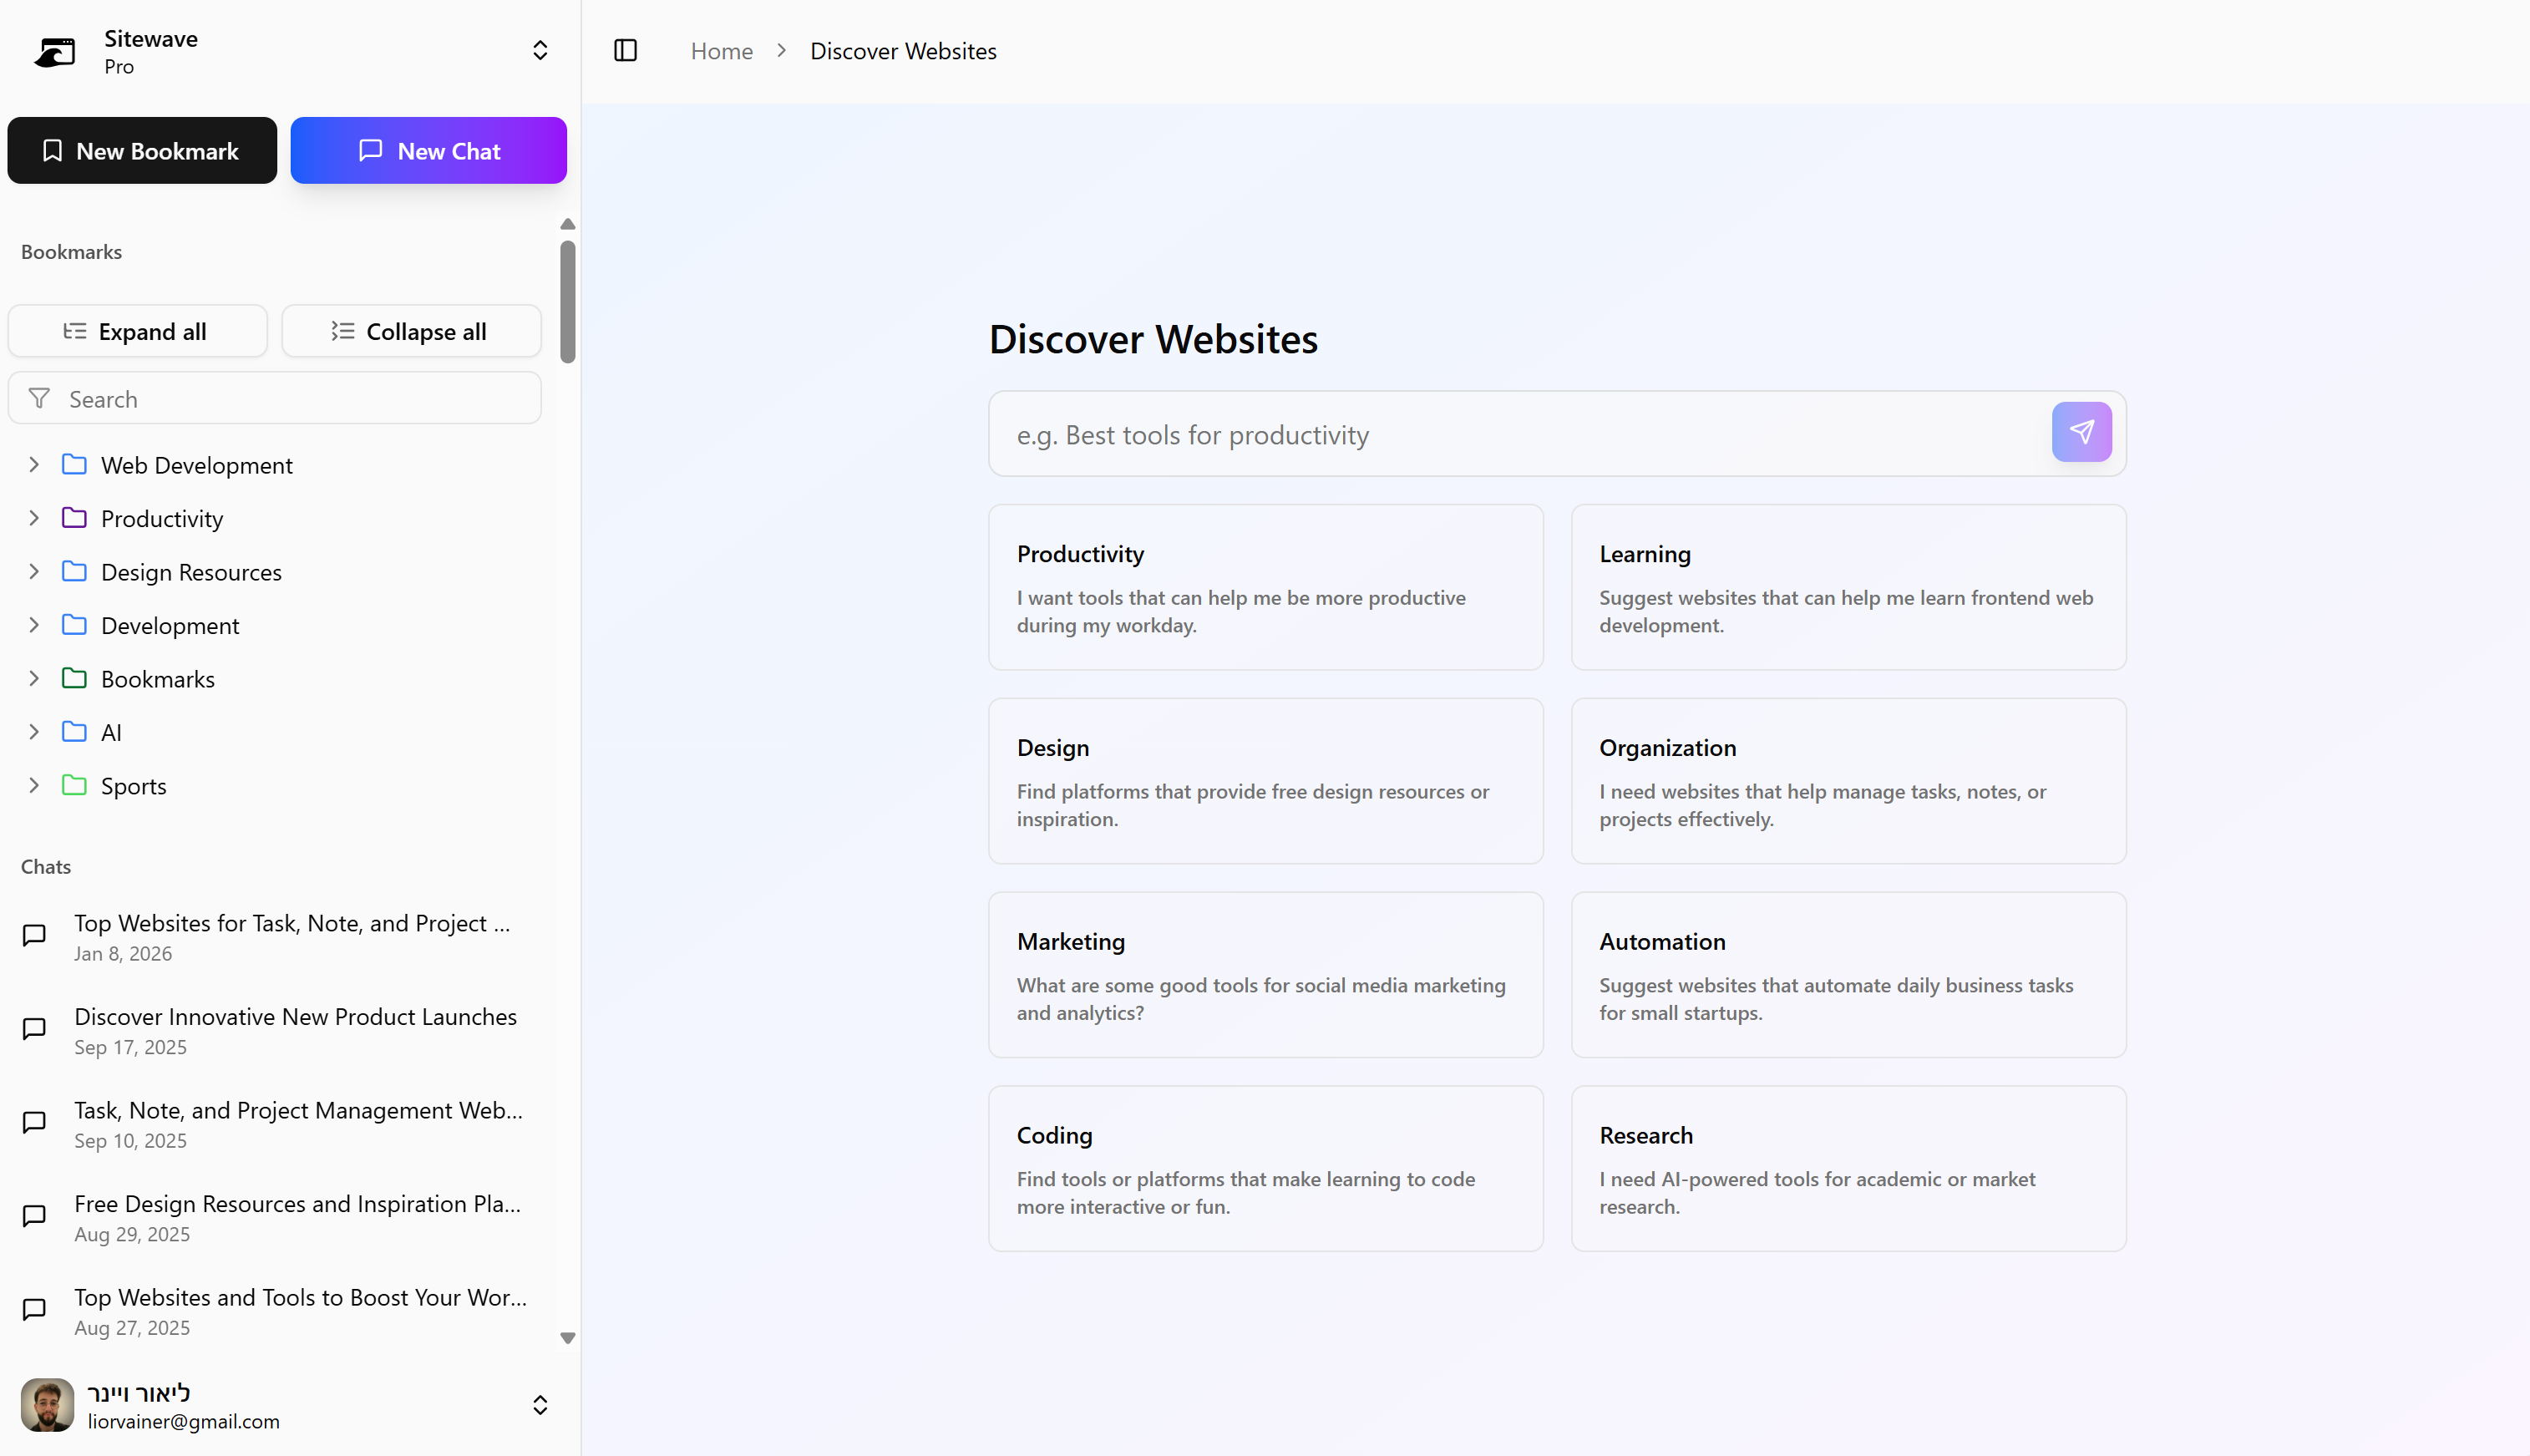Click the green Sports folder icon
2530x1456 pixels.
pos(74,786)
